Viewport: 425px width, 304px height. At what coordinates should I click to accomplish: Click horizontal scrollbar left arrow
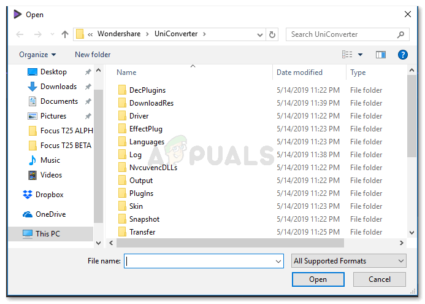pyautogui.click(x=111, y=243)
